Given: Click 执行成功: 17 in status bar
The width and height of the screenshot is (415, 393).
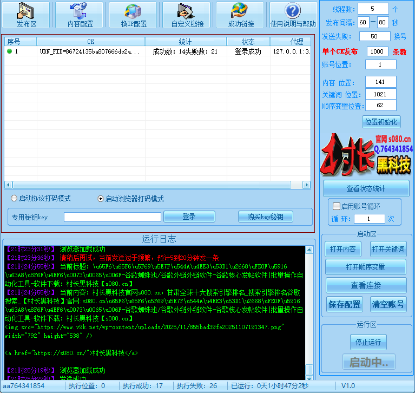Looking at the screenshot, I should click(x=143, y=386).
